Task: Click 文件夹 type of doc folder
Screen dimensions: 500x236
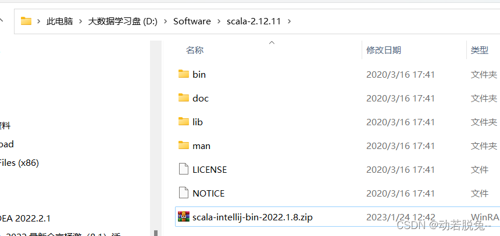Action: pos(484,98)
